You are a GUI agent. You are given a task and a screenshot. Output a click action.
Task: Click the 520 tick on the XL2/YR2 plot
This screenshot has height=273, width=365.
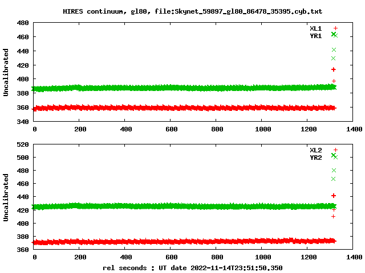[23, 144]
